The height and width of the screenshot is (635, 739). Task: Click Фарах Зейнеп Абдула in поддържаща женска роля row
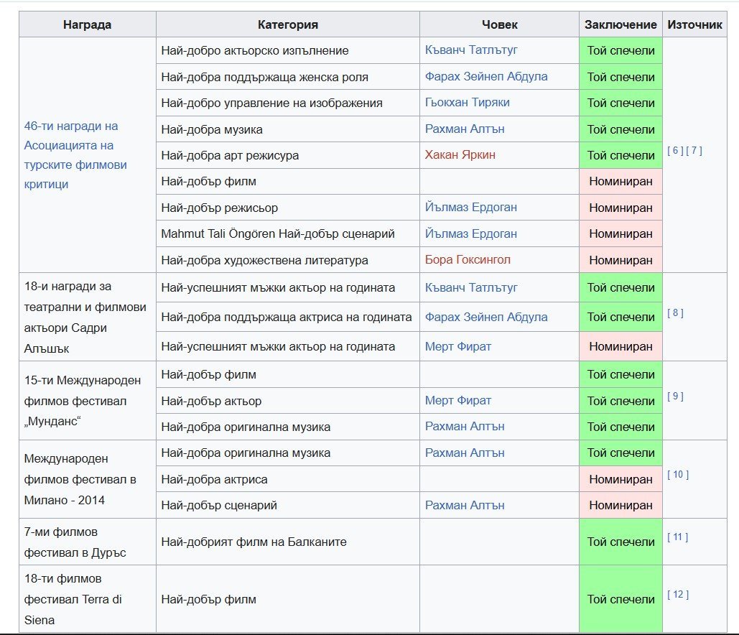[x=486, y=77]
